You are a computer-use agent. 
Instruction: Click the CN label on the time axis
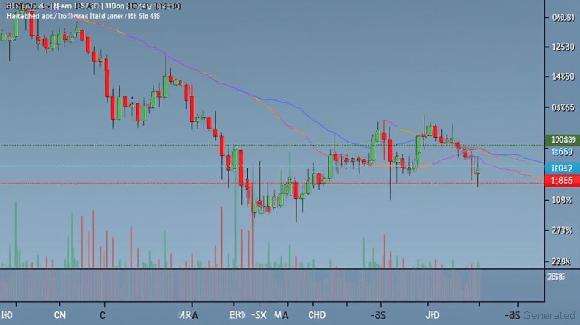click(x=60, y=315)
